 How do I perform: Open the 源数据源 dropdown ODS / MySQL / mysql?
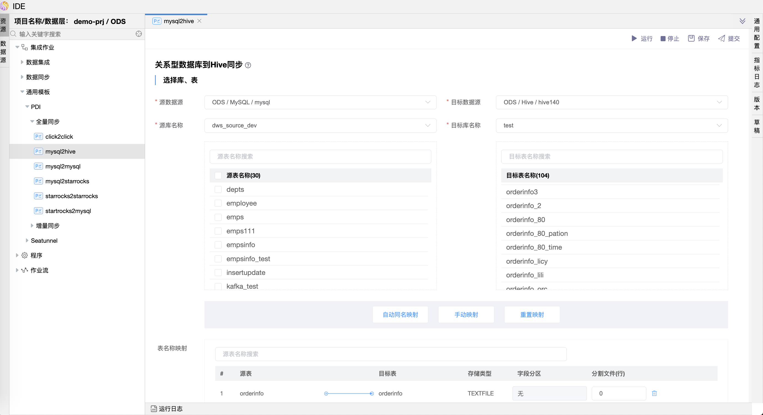320,102
